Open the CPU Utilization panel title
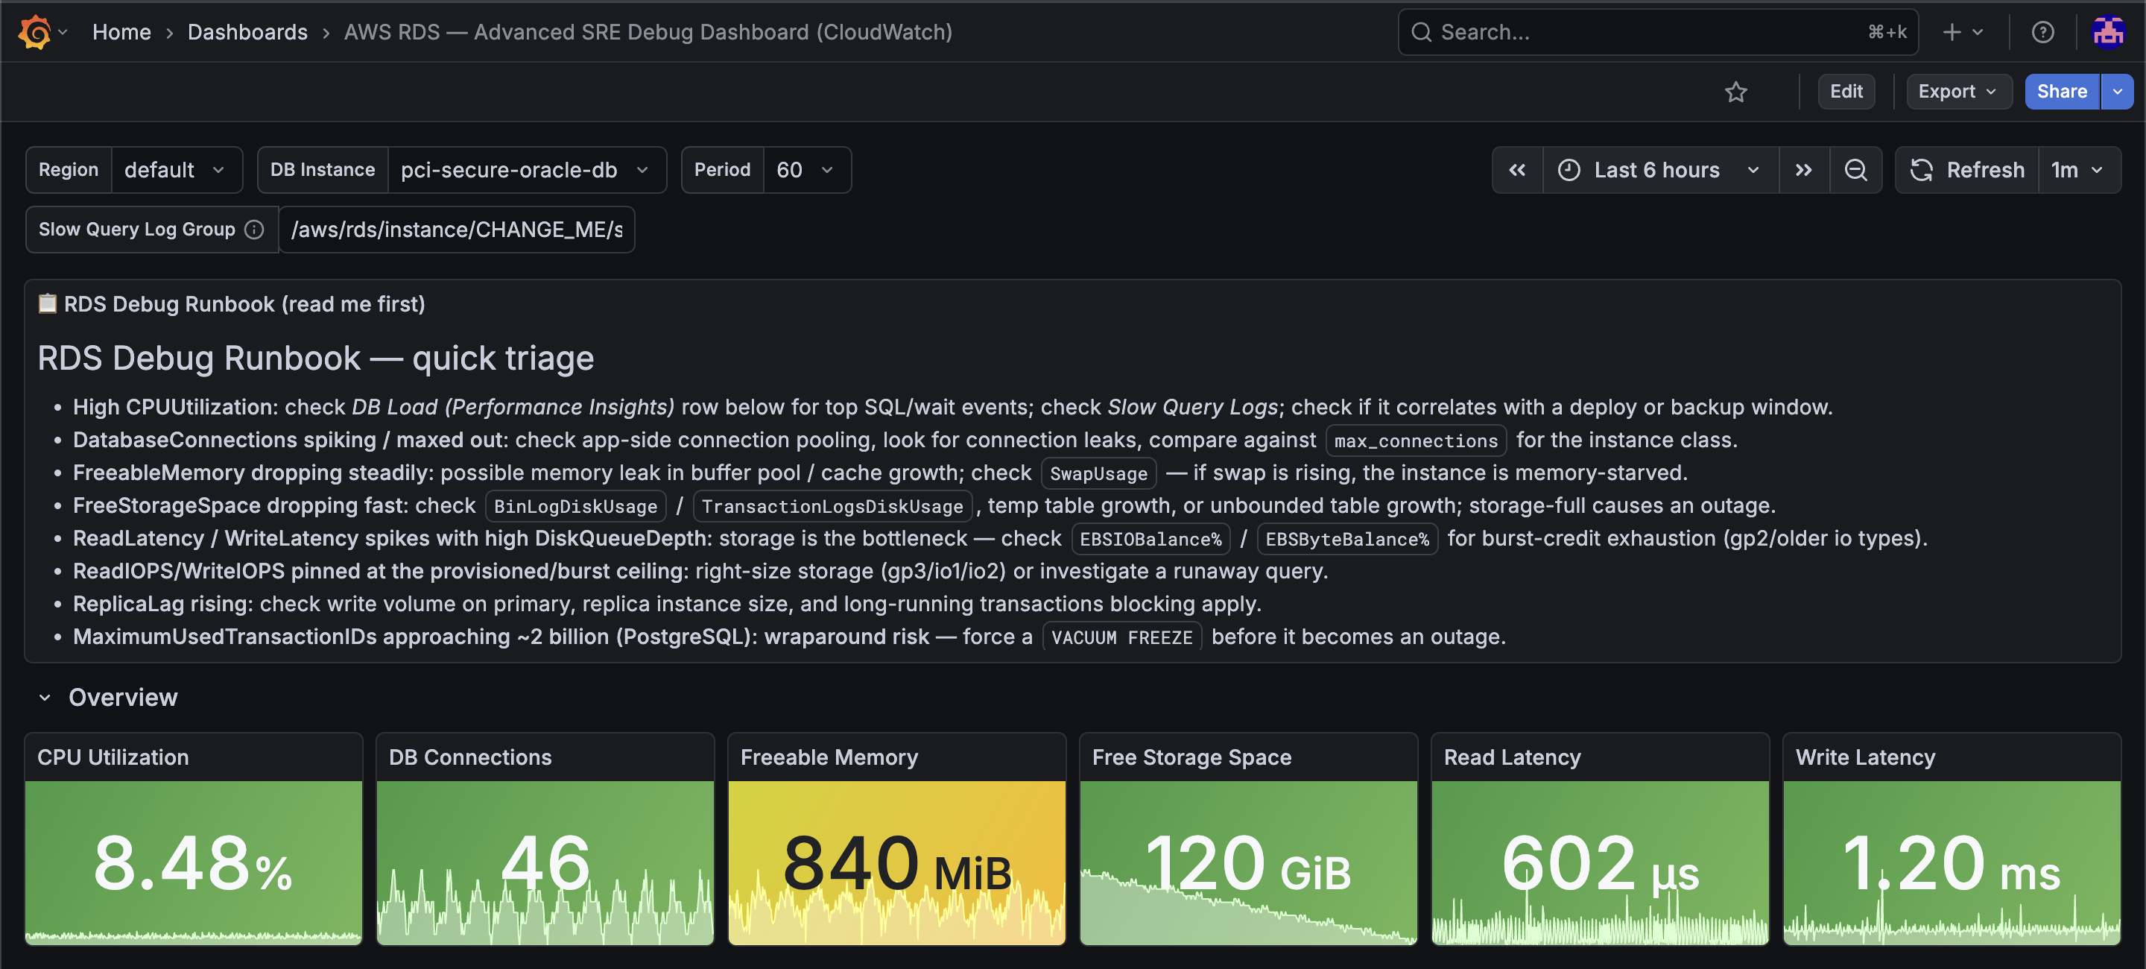2146x969 pixels. pyautogui.click(x=113, y=757)
